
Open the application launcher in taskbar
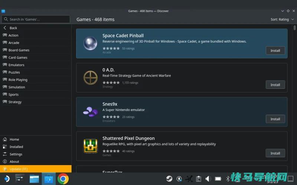7,179
